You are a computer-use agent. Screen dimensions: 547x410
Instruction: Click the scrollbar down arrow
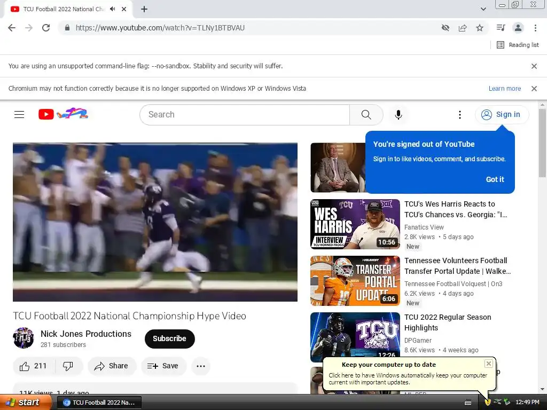pyautogui.click(x=542, y=389)
